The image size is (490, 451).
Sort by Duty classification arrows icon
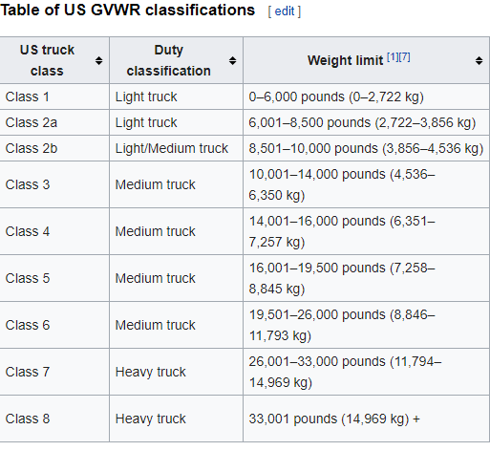tap(232, 60)
